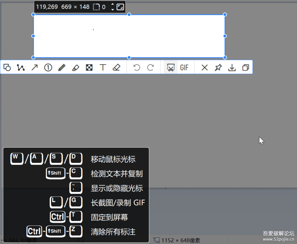Pick the numbered marker tool

(x=48, y=68)
